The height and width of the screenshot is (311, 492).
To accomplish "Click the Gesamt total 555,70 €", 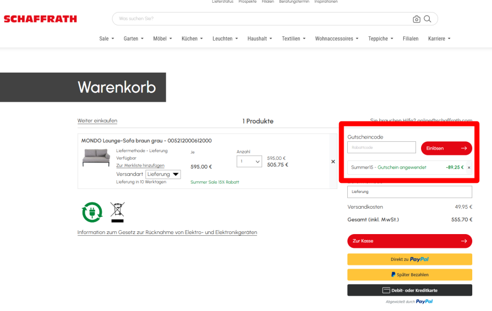I will coord(462,220).
